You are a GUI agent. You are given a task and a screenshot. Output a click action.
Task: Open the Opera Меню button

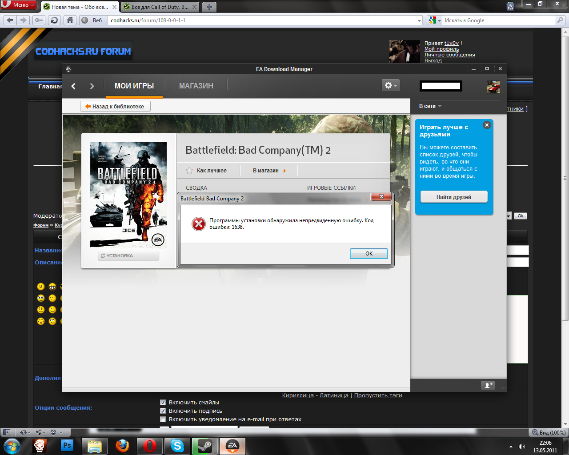click(x=18, y=4)
